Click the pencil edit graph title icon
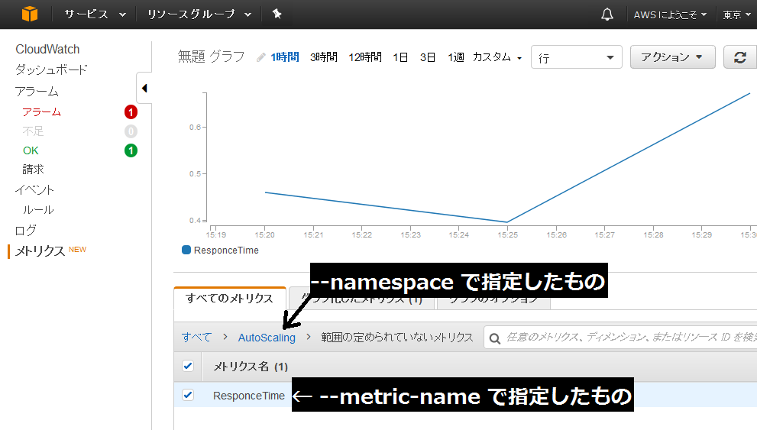The height and width of the screenshot is (430, 757). [x=261, y=57]
